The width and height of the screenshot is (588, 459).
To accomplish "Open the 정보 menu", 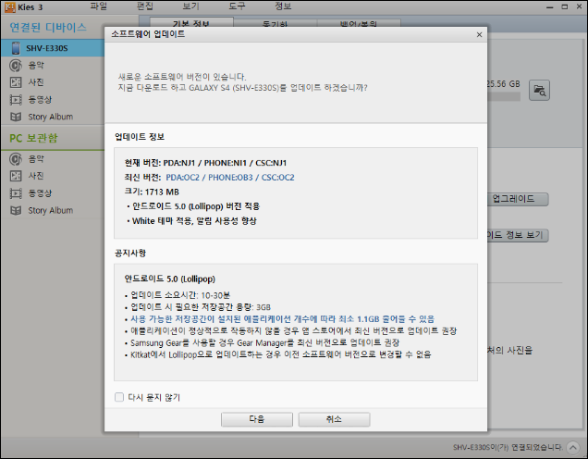I will coord(283,6).
